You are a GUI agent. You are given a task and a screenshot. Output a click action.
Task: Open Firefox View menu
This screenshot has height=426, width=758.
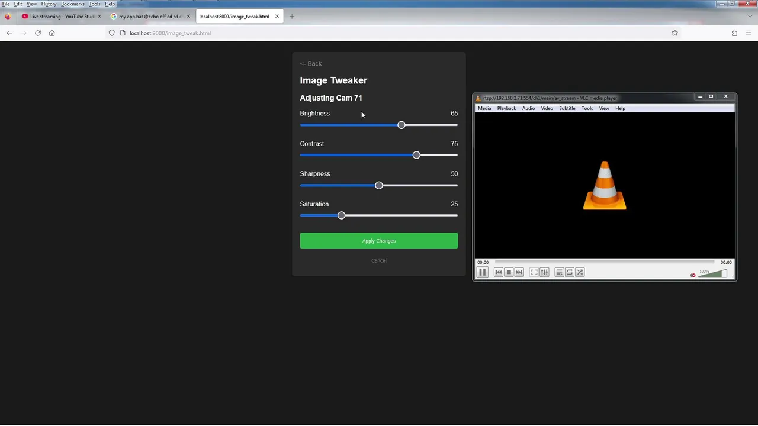(x=31, y=4)
